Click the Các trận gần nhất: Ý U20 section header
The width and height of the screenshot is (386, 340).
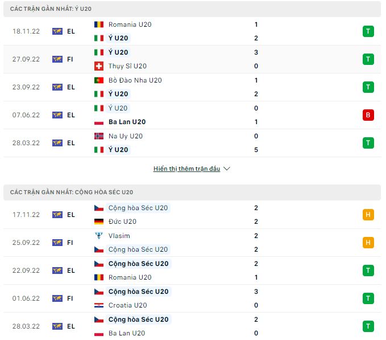pos(51,9)
